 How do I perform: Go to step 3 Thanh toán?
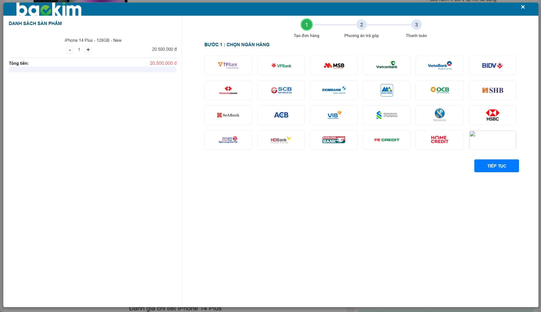tap(416, 25)
